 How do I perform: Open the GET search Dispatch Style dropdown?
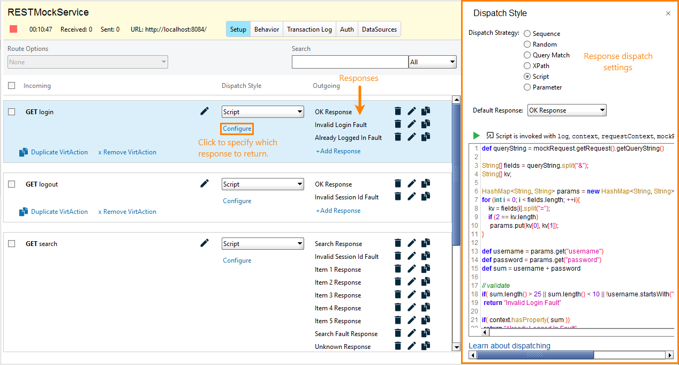pos(263,244)
